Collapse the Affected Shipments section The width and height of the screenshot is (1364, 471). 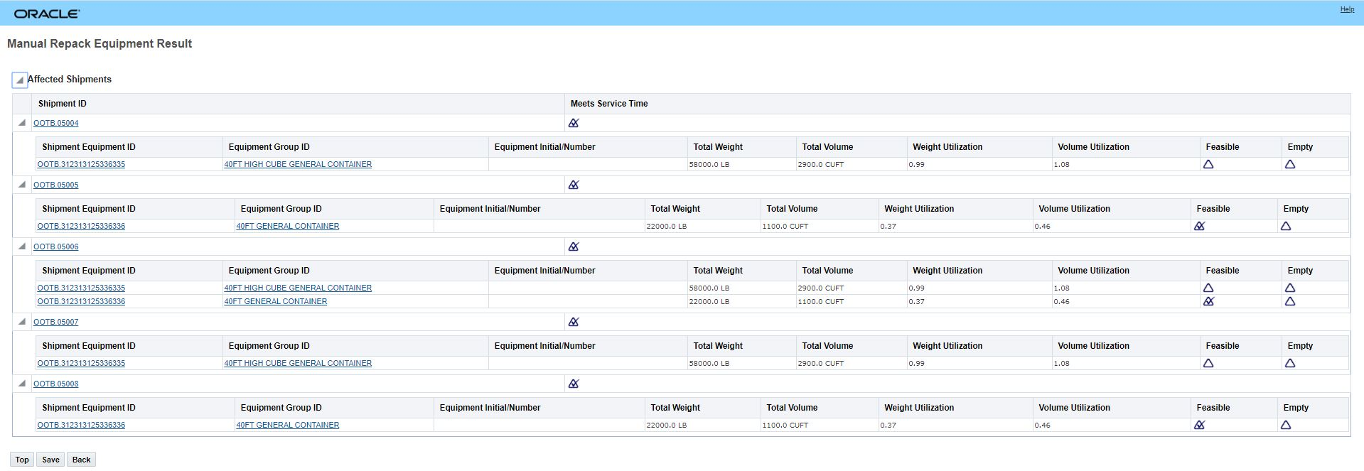click(x=20, y=80)
